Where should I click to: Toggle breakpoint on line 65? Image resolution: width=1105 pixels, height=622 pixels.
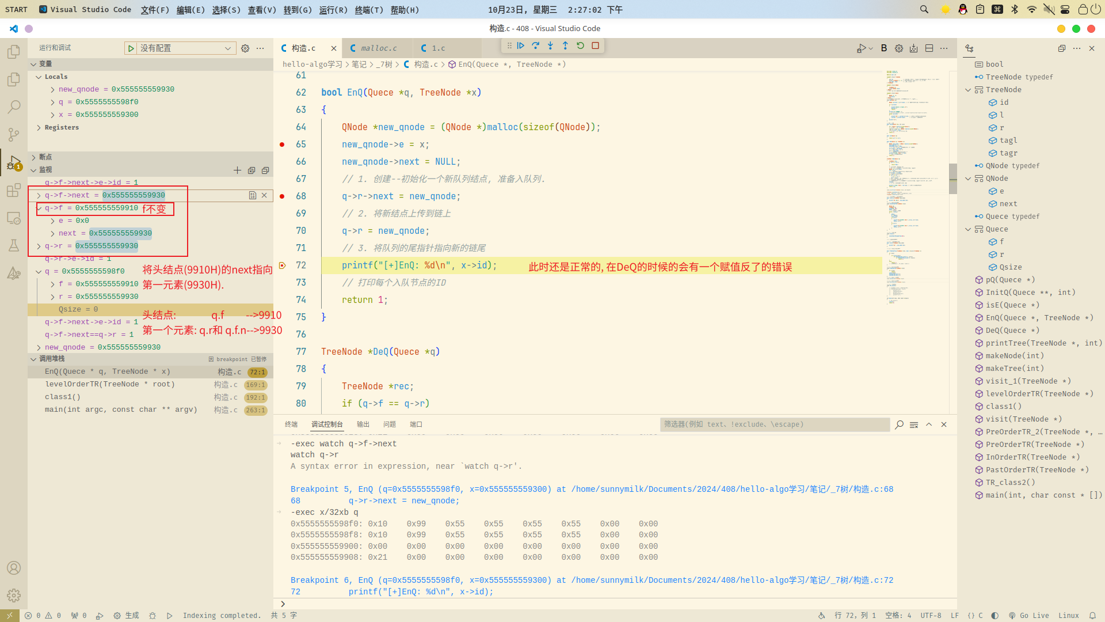point(282,145)
